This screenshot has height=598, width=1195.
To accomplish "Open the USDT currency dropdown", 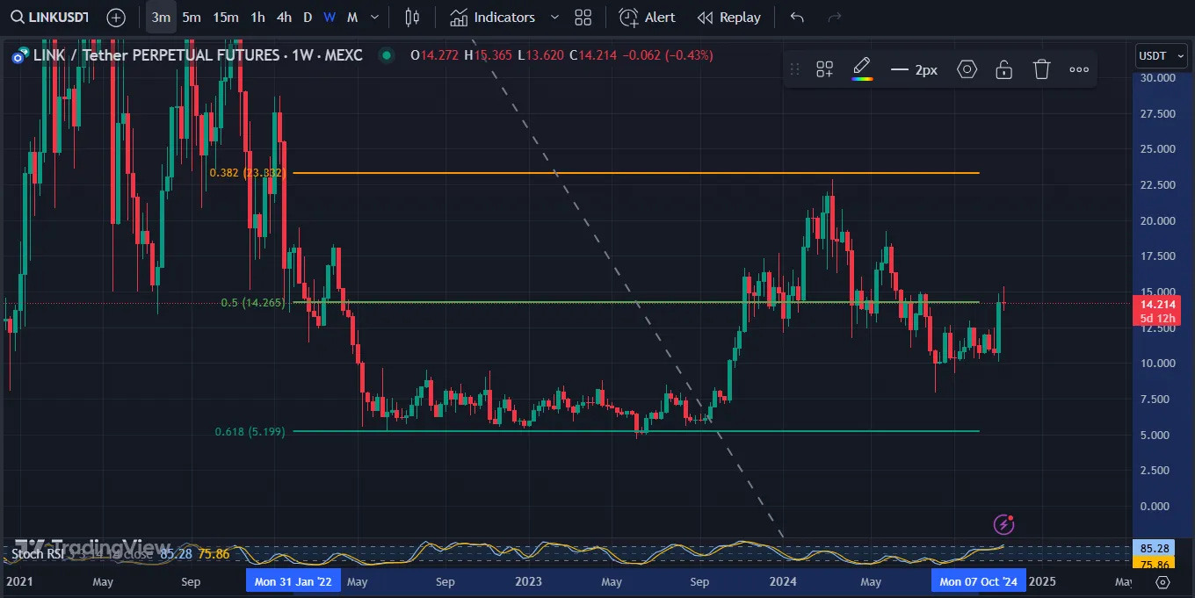I will tap(1160, 55).
